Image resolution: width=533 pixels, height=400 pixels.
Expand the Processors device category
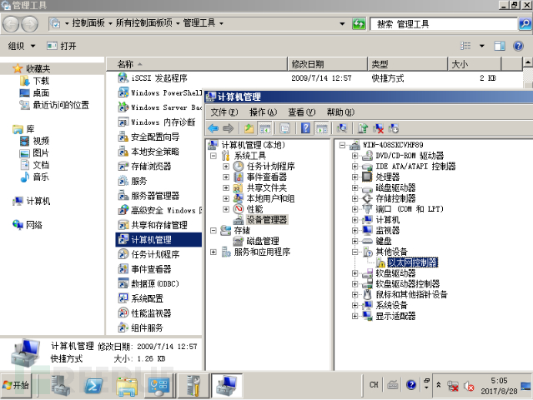(x=354, y=177)
